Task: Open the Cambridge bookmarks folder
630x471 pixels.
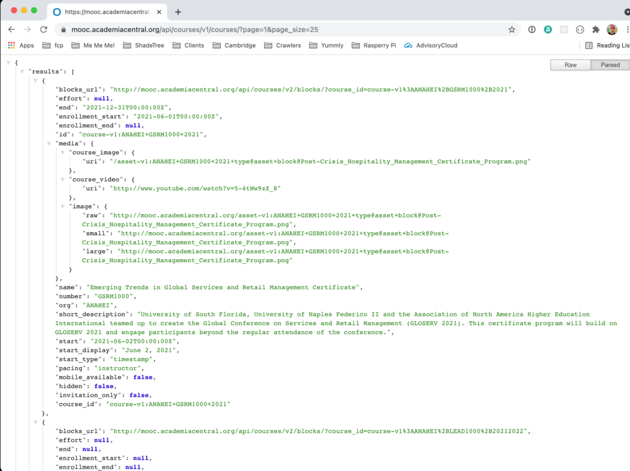Action: tap(234, 45)
